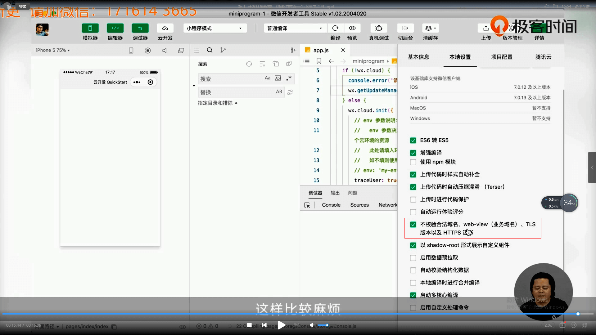
Task: Click the 编译 compile refresh icon
Action: point(335,28)
